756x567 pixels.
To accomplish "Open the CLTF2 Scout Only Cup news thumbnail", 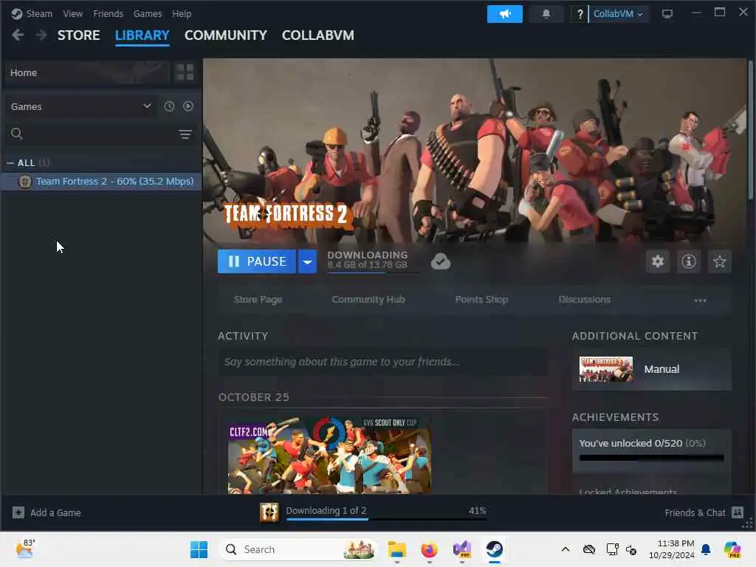I will click(330, 455).
